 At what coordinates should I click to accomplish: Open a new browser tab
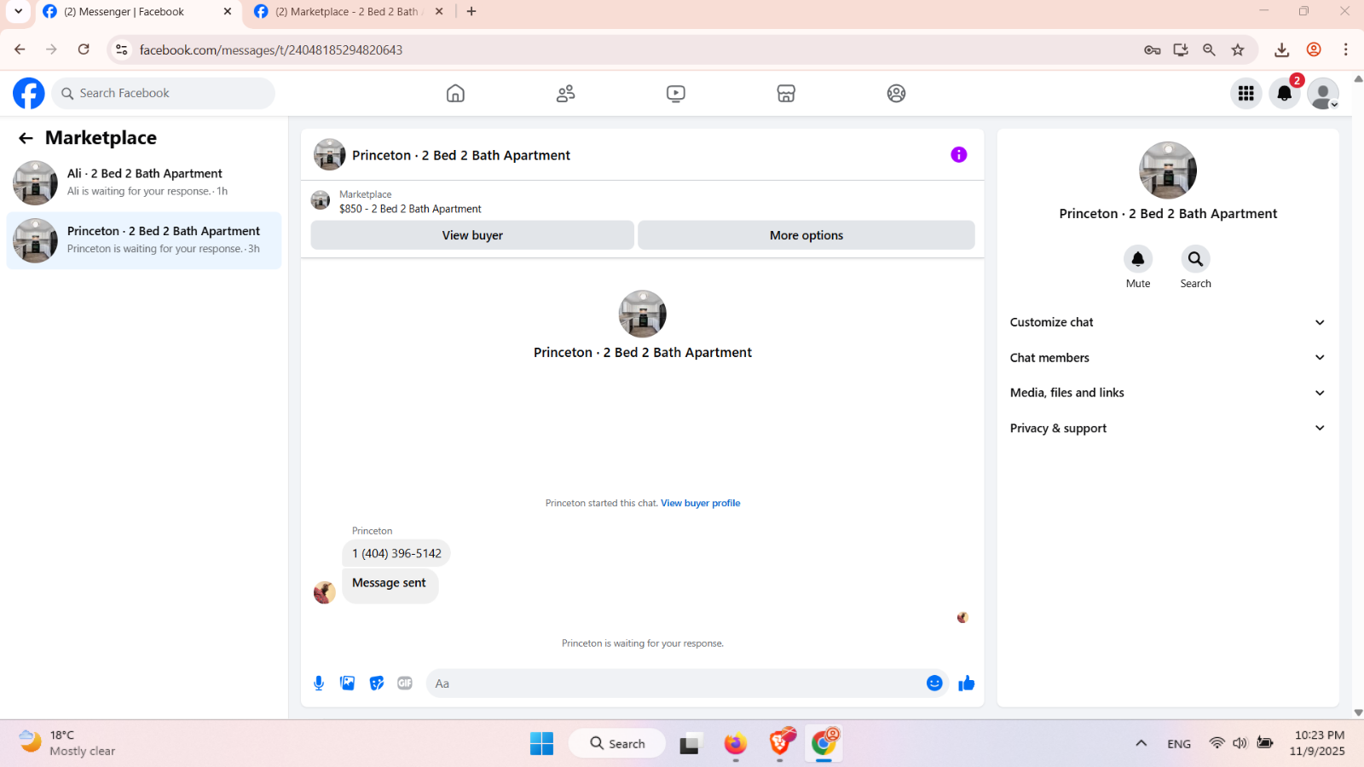[x=471, y=11]
